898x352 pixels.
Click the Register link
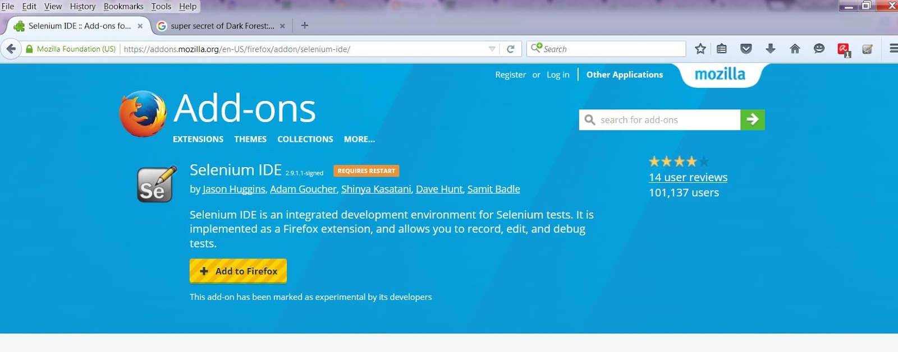510,75
